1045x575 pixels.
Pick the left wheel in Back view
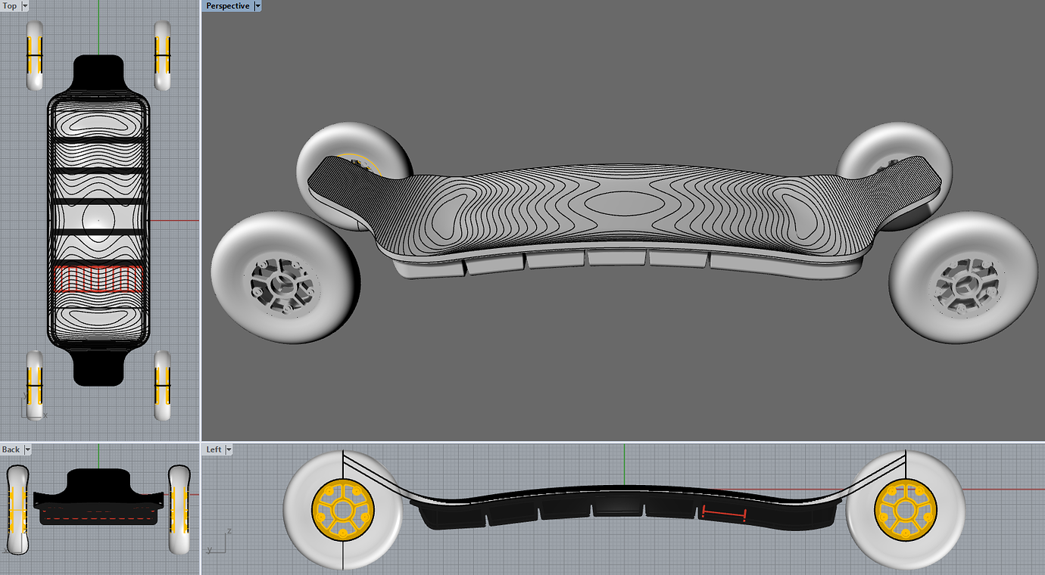coord(17,509)
